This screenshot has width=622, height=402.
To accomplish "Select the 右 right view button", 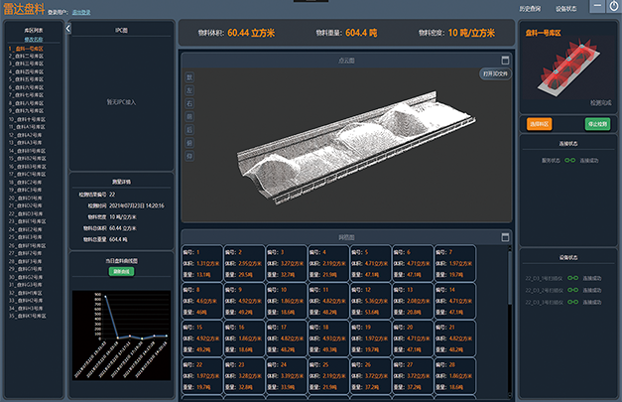I will [190, 103].
